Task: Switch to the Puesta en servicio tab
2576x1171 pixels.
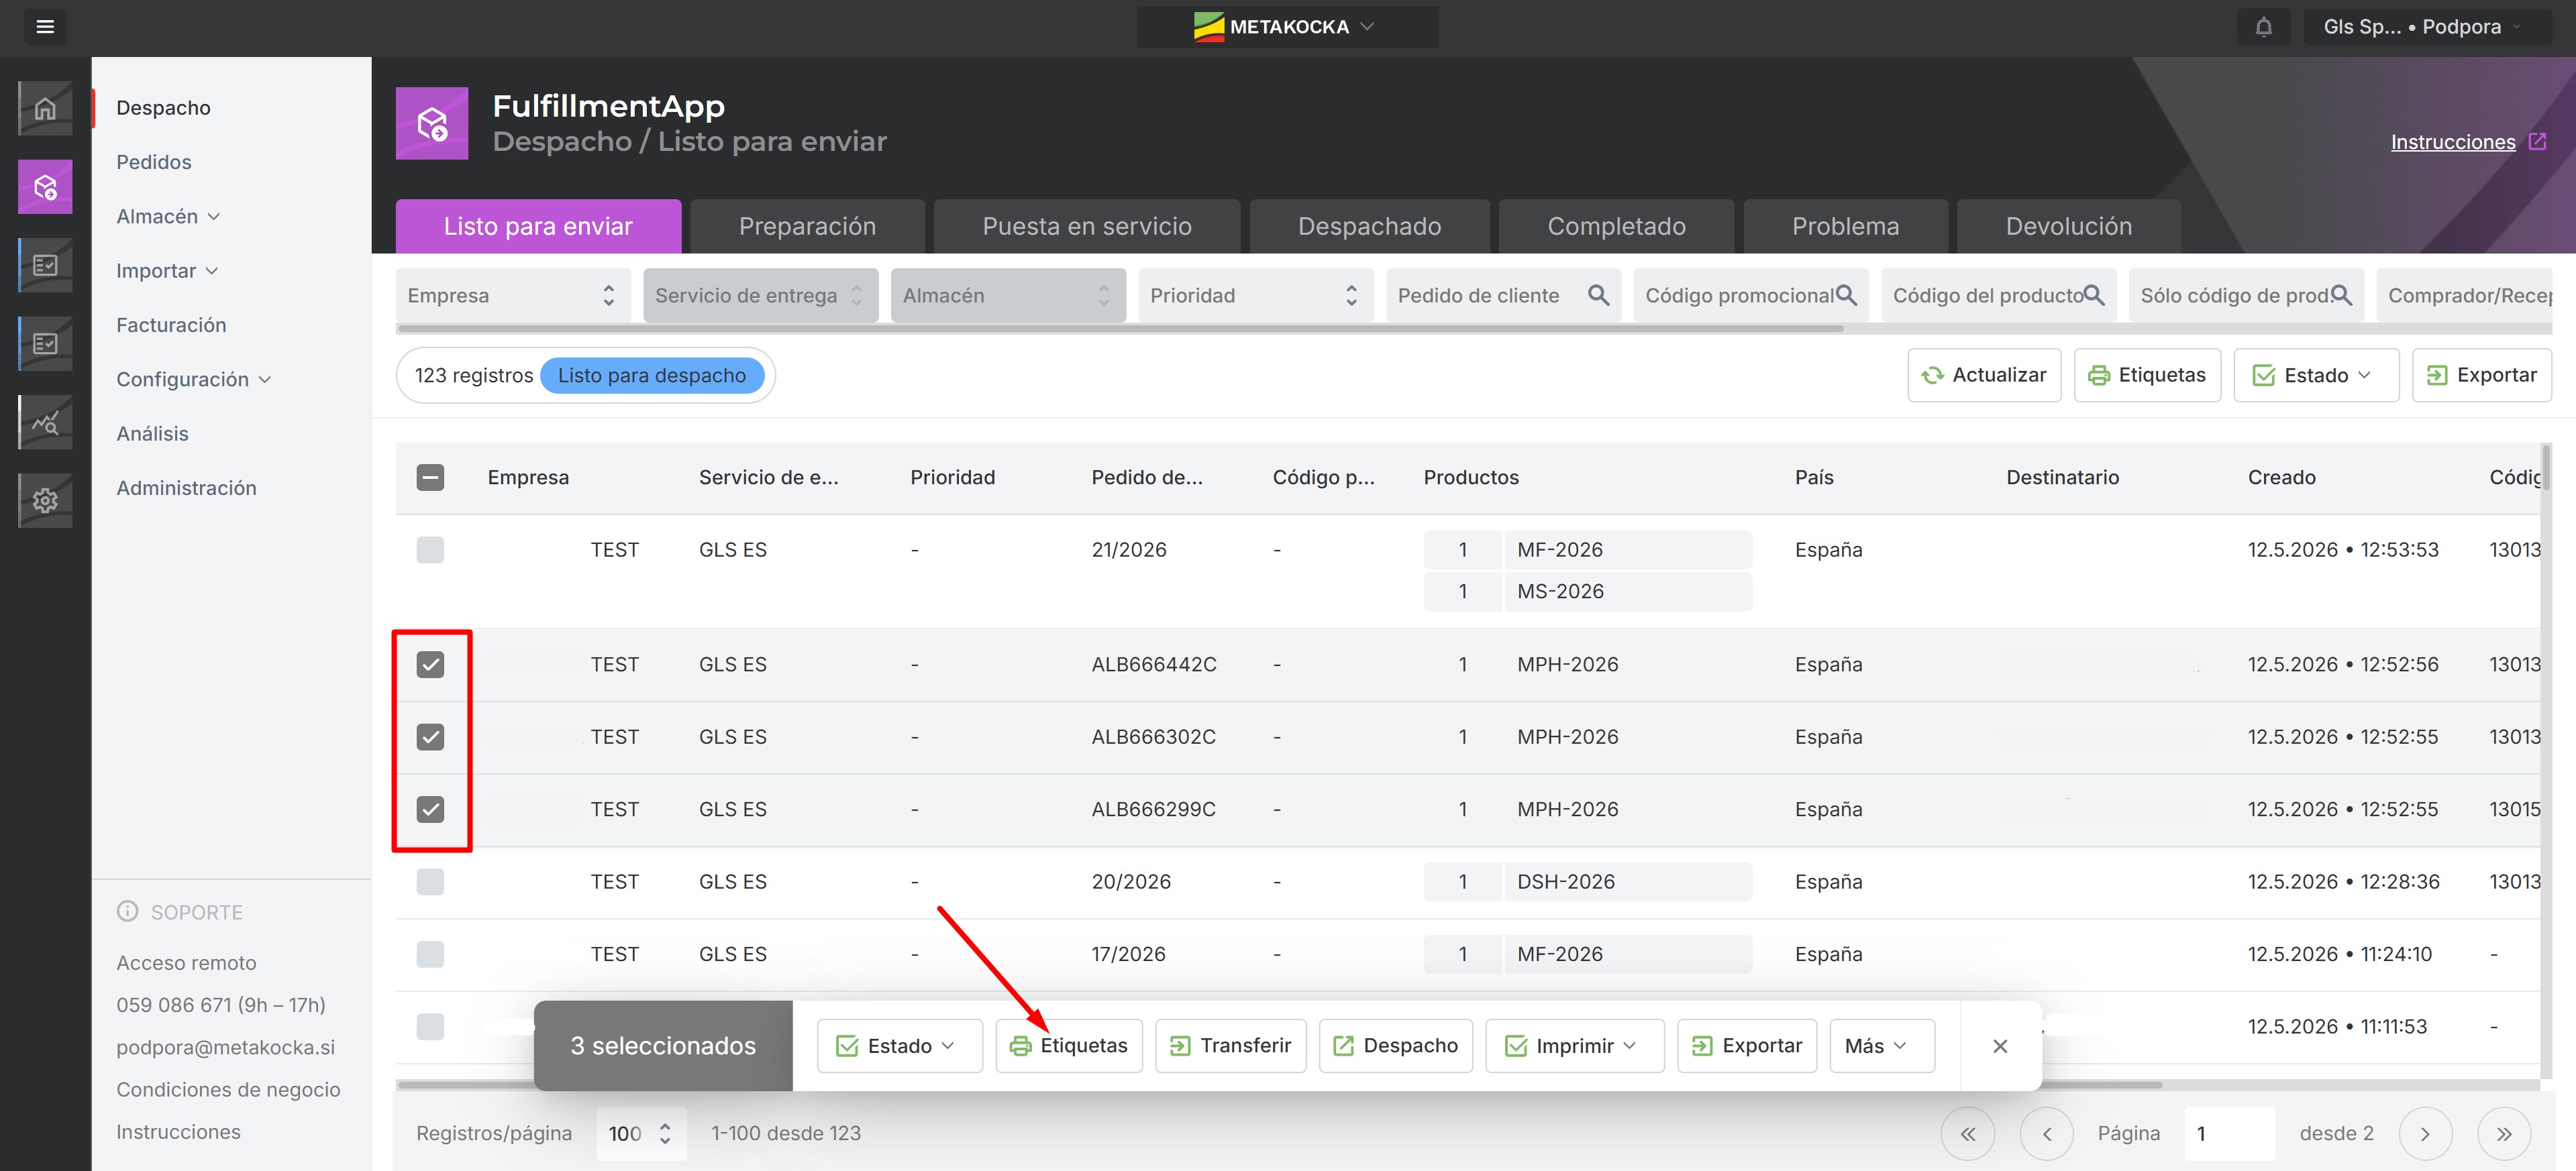Action: 1087,227
